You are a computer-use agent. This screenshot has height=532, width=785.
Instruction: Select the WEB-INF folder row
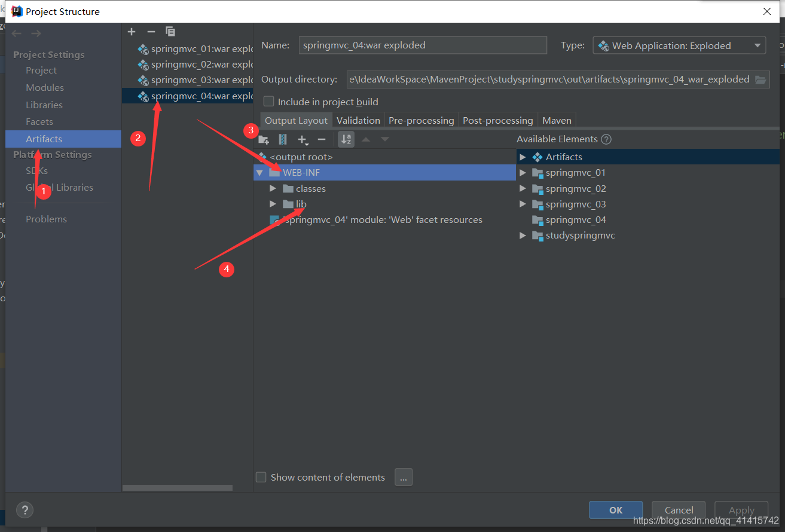click(x=384, y=173)
